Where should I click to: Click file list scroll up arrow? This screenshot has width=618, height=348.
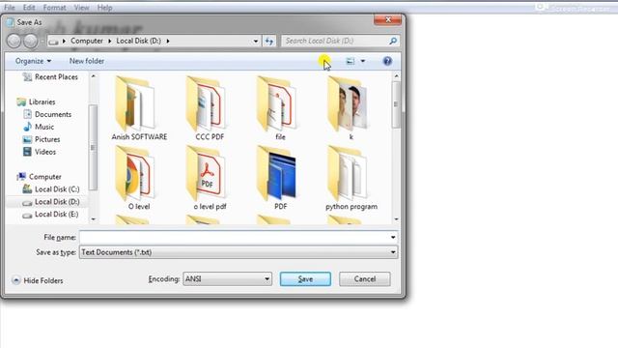click(396, 76)
